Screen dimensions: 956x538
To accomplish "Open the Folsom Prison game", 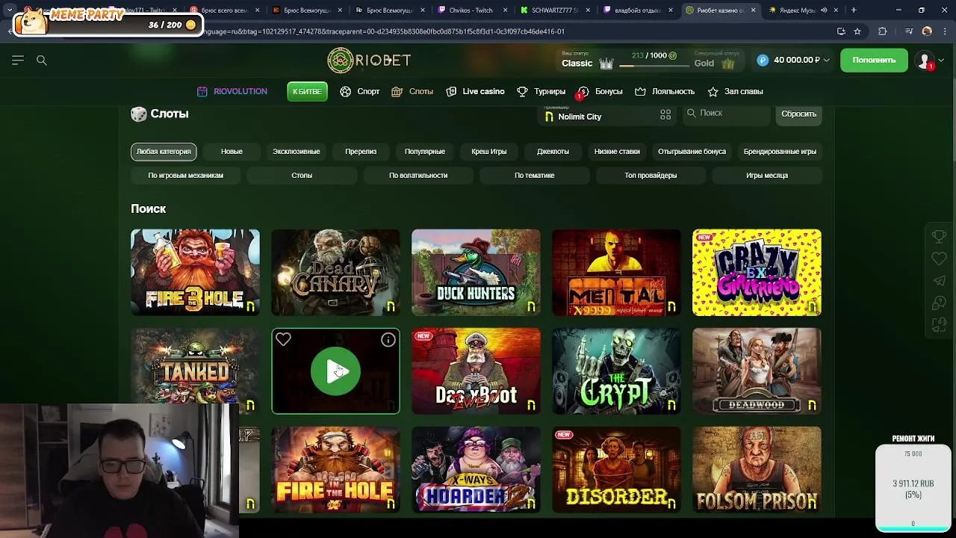I will (757, 469).
